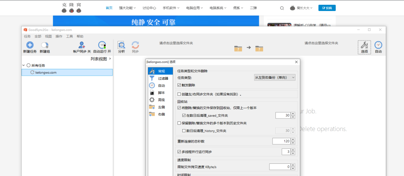Click the 漫解析-CG自学 article thumbnail
This screenshot has height=176, width=404.
[x=279, y=25]
